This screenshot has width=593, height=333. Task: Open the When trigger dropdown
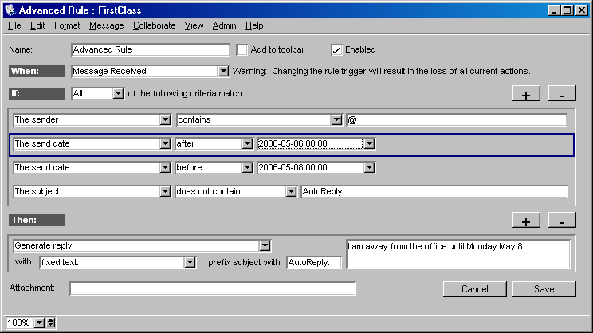click(x=223, y=71)
